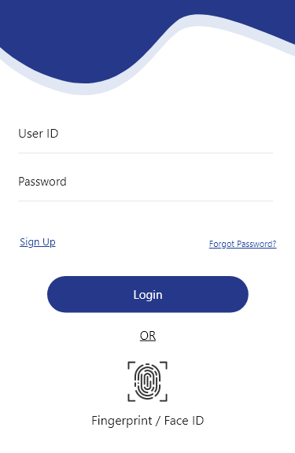Start biometric login via fingerprint icon
The image size is (295, 453).
pyautogui.click(x=147, y=381)
